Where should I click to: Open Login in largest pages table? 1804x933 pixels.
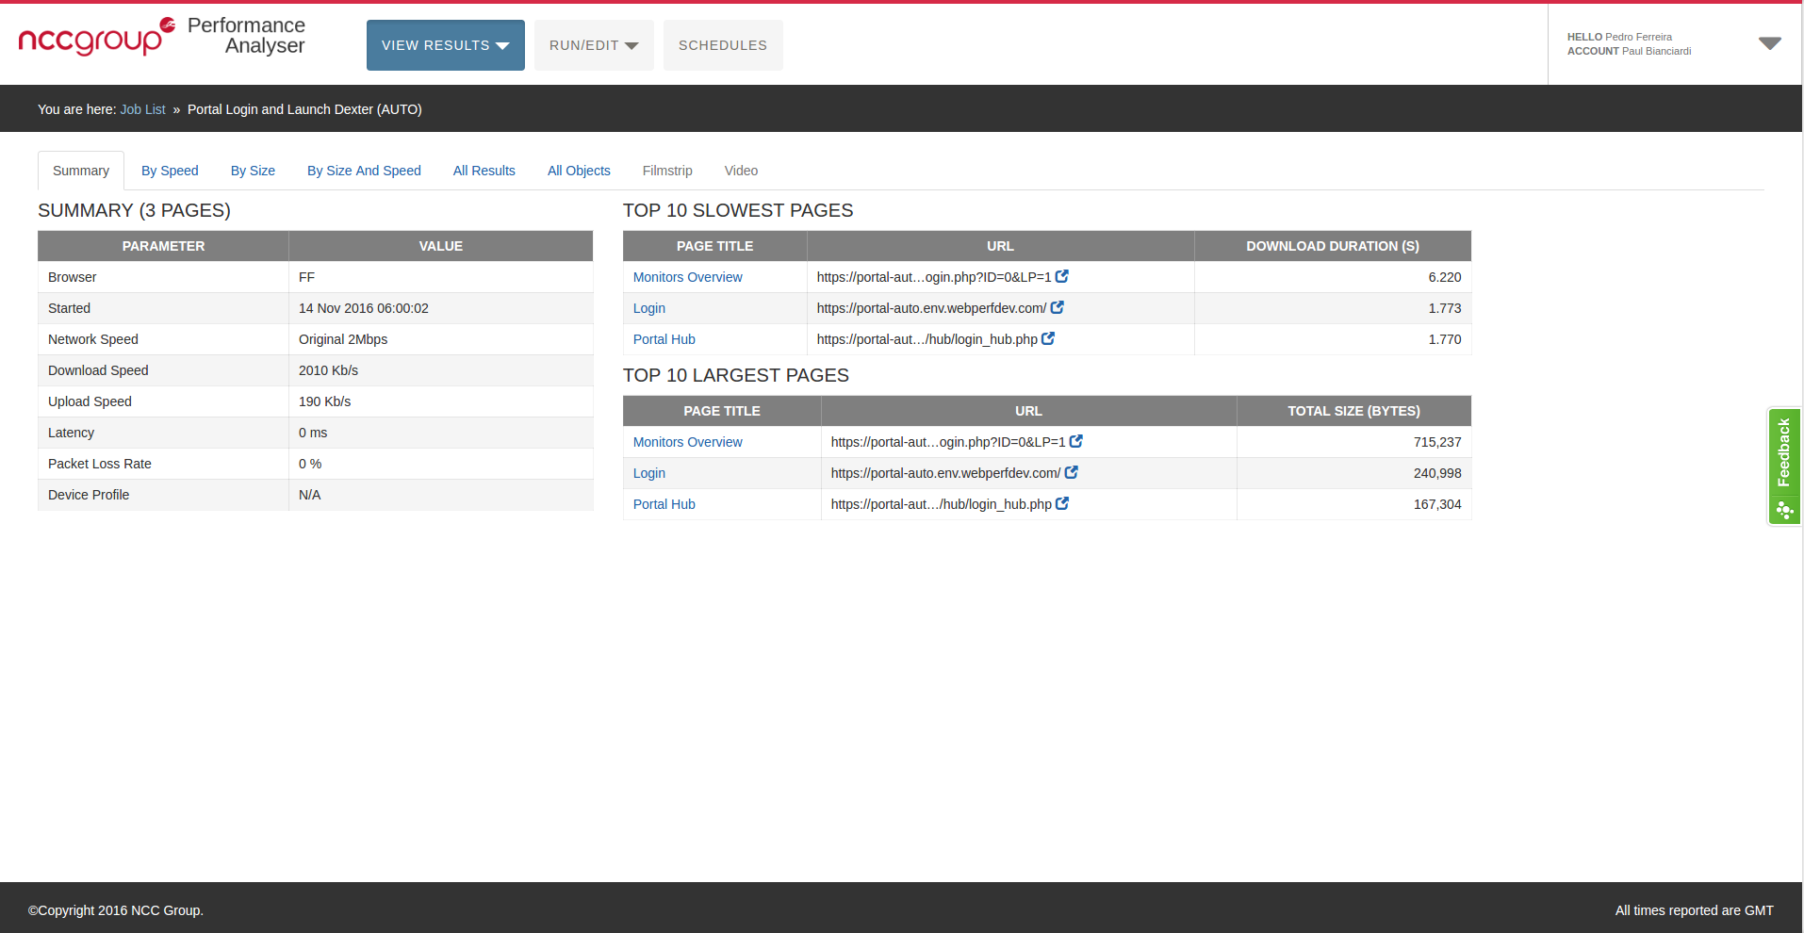click(x=649, y=473)
